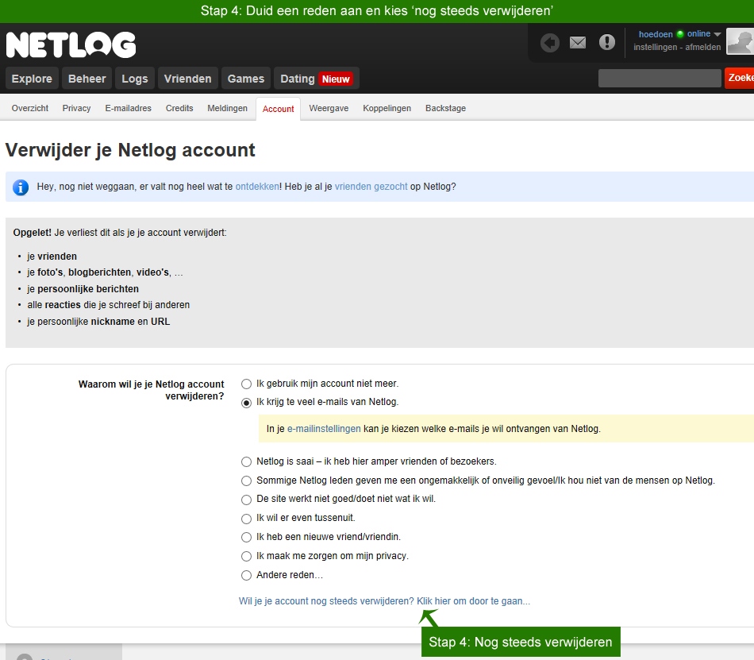Click the Netlog logo
Image resolution: width=754 pixels, height=660 pixels.
point(71,44)
